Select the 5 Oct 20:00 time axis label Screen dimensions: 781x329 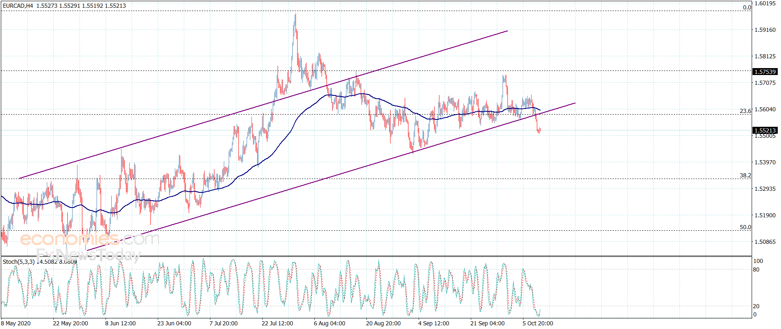pos(538,323)
